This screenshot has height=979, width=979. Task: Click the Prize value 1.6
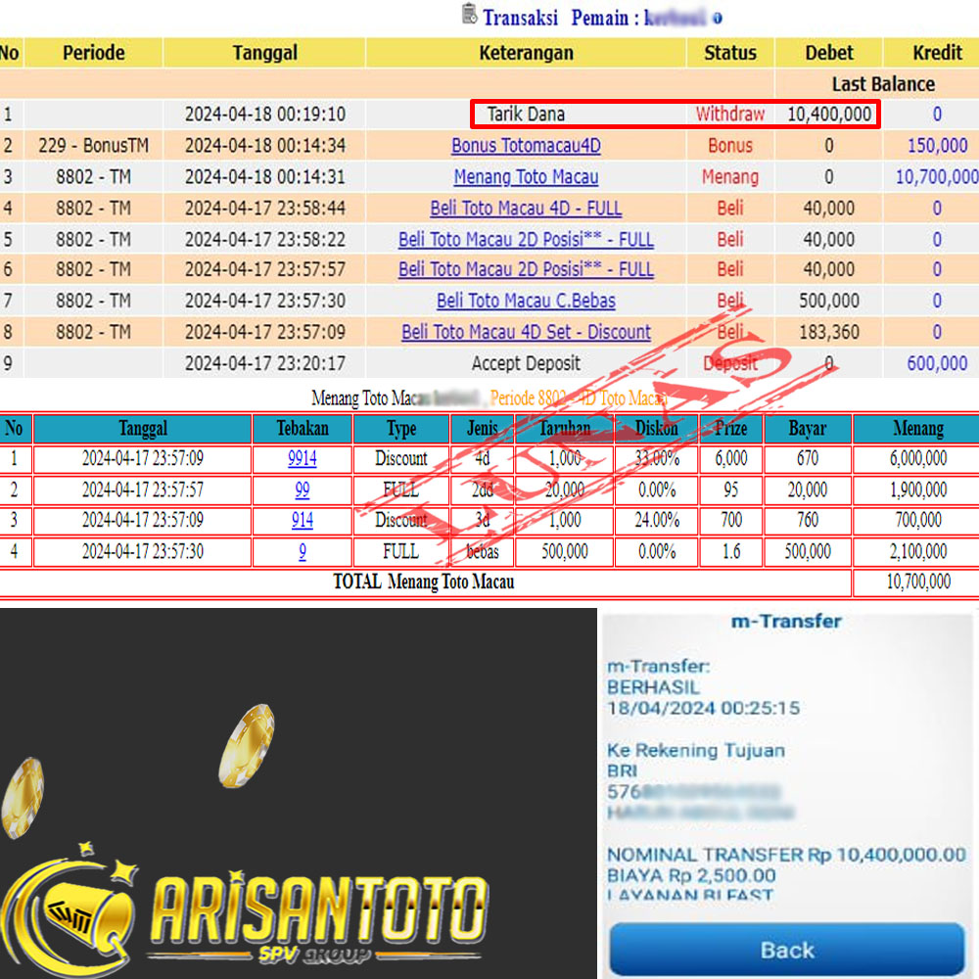pos(731,551)
